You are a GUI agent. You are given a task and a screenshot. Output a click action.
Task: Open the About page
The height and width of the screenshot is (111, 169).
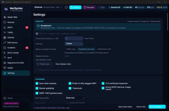point(16,98)
